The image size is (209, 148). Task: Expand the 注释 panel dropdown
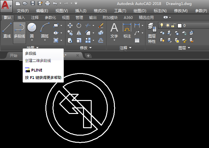[126, 48]
